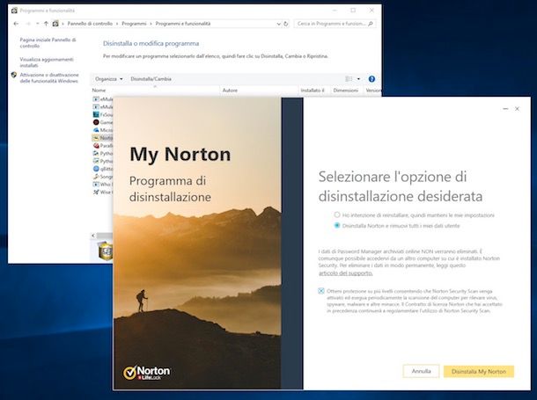Expand the address bar history dropdown
The image size is (537, 400).
pos(278,24)
